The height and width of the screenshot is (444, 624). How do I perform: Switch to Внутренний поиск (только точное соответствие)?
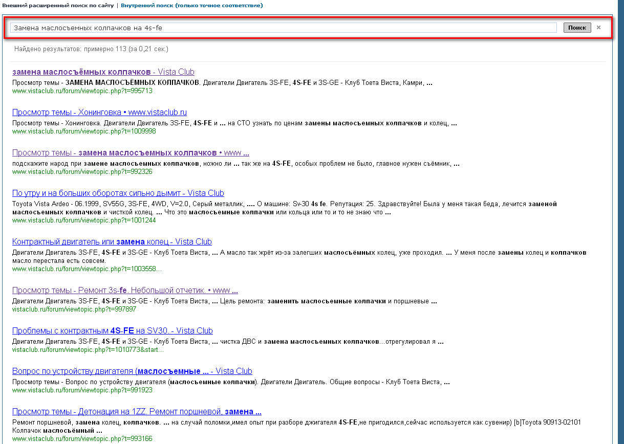[x=191, y=5]
